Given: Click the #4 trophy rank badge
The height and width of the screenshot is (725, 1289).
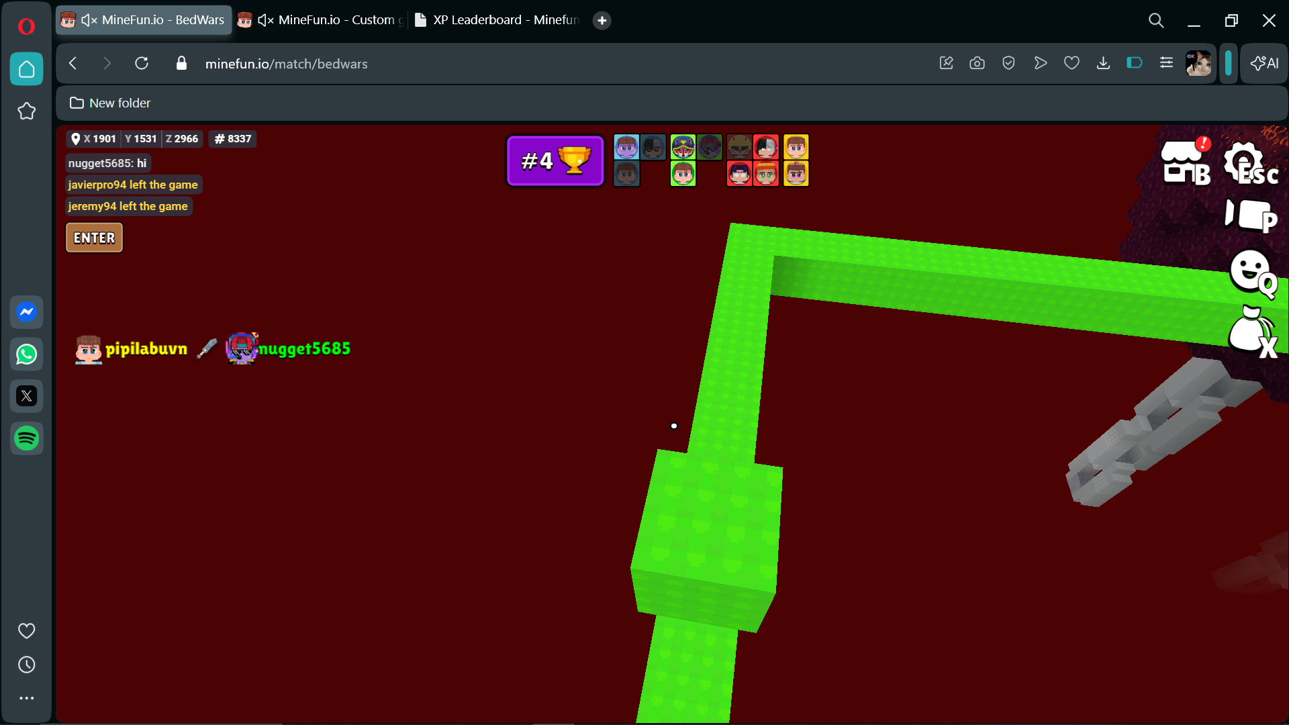Looking at the screenshot, I should pyautogui.click(x=555, y=161).
